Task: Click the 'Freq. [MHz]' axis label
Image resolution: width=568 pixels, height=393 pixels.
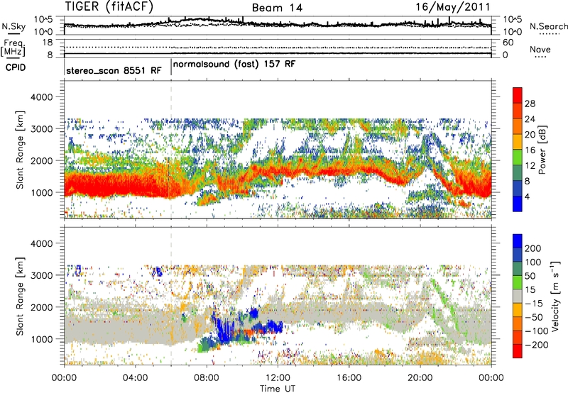Action: [14, 48]
